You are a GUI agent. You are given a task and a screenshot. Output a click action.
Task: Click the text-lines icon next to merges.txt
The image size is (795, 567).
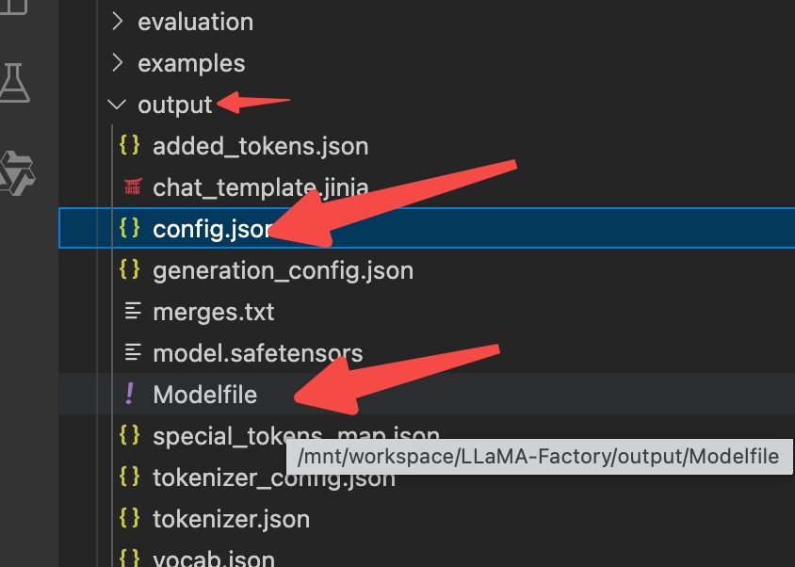coord(131,312)
